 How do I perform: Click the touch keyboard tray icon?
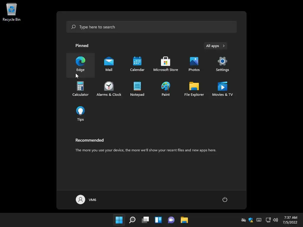(259, 220)
